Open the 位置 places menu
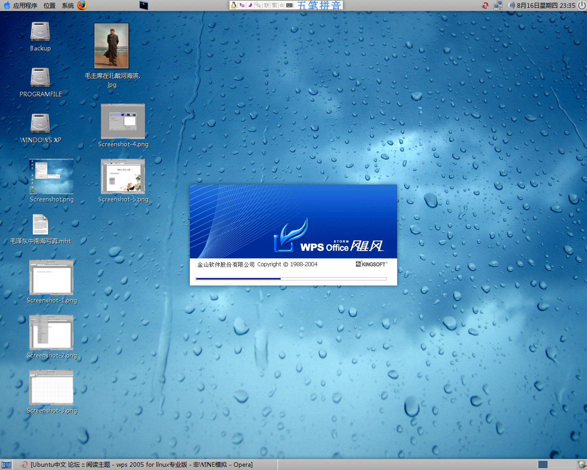Screen dimensions: 587x470 [x=50, y=6]
